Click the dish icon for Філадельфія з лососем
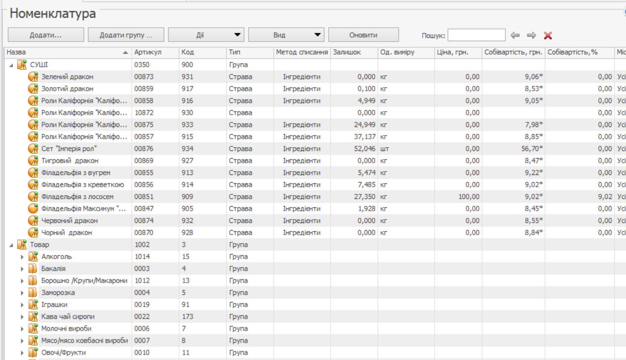The width and height of the screenshot is (626, 360). point(33,196)
